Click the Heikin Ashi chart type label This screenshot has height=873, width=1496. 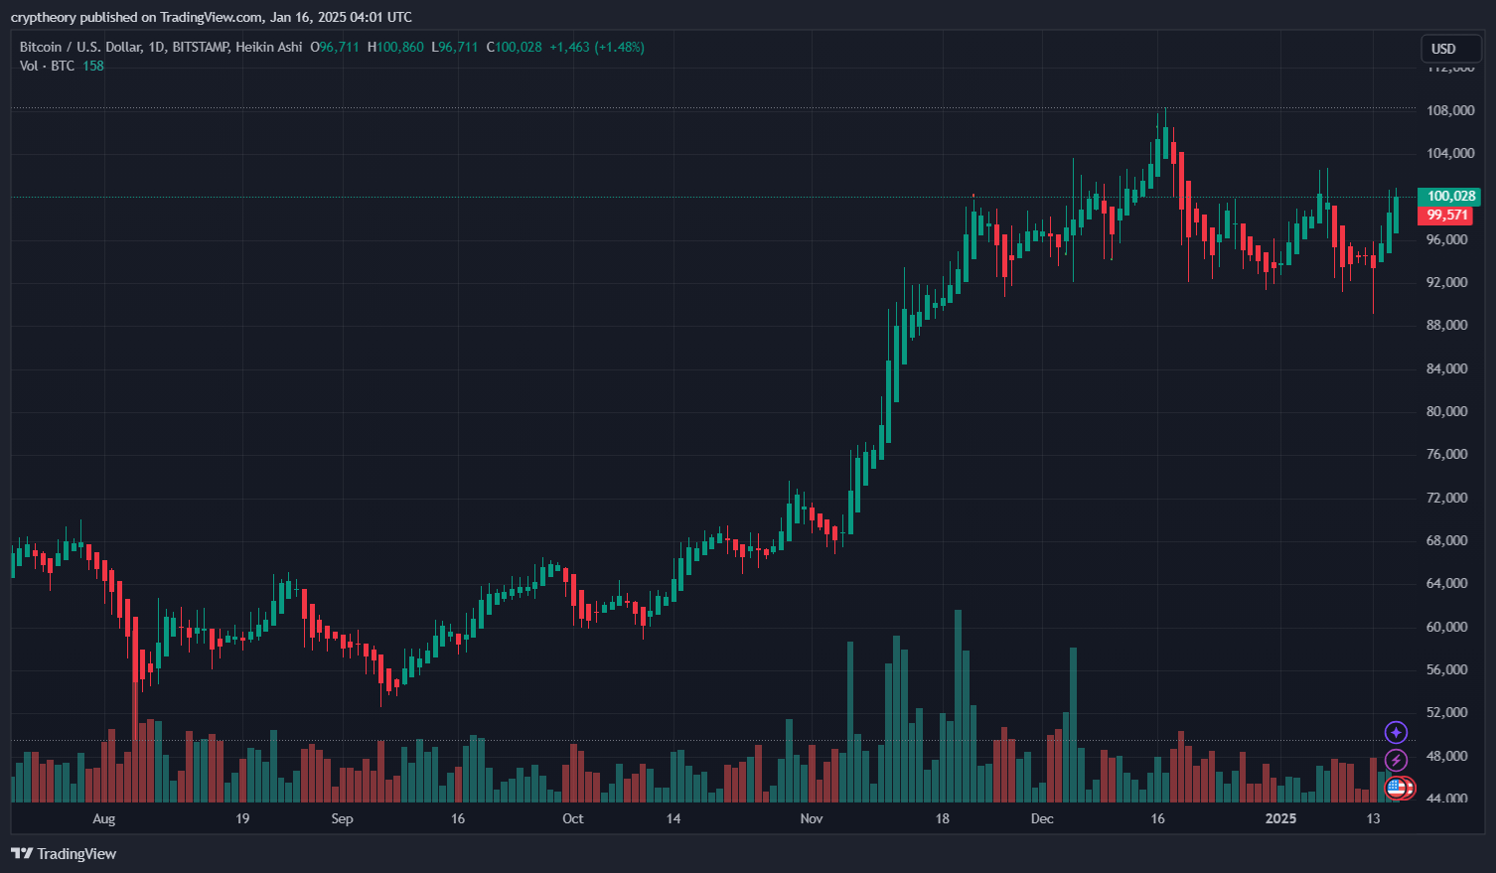coord(268,47)
